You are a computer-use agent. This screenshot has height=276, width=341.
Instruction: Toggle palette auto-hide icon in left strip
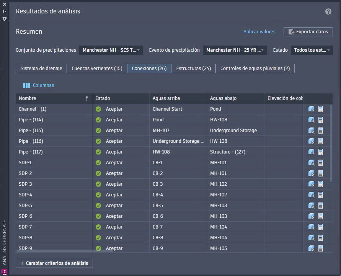(x=4, y=11)
